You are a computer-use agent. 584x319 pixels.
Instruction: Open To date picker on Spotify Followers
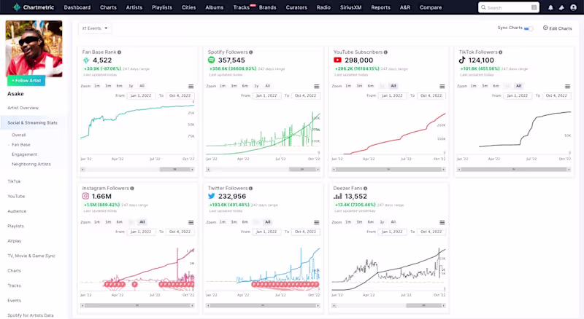(305, 95)
